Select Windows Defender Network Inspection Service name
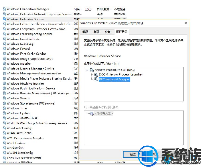 coord(39,14)
